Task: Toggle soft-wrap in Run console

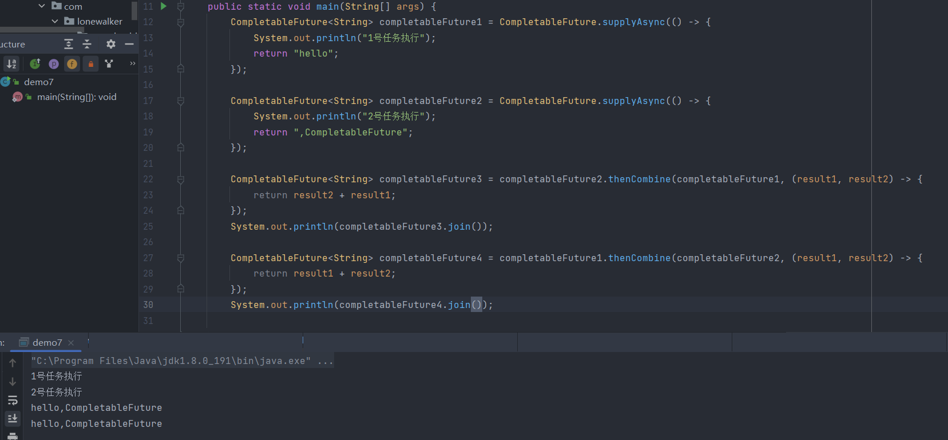Action: click(x=13, y=400)
